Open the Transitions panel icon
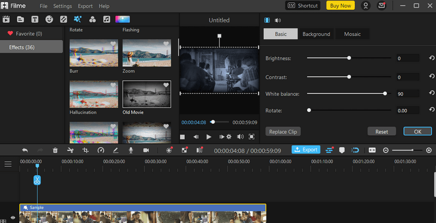The width and height of the screenshot is (436, 223). pyautogui.click(x=64, y=20)
